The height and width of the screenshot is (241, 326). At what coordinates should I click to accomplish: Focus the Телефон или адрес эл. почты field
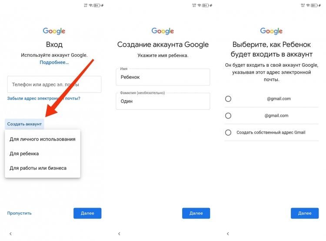pyautogui.click(x=54, y=85)
